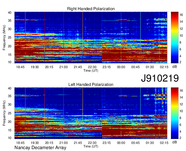Click the right-handed polarization spectrogram

[x=91, y=37]
